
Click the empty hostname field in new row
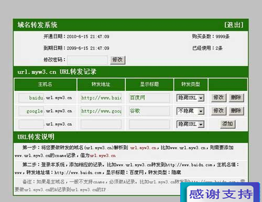point(31,124)
